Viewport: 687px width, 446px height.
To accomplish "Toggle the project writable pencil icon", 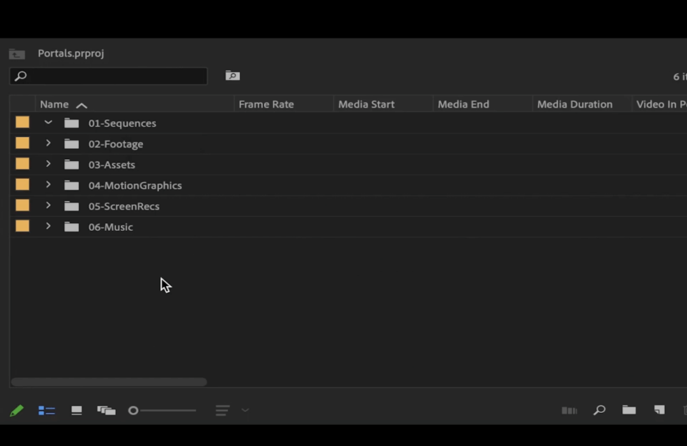I will point(17,410).
